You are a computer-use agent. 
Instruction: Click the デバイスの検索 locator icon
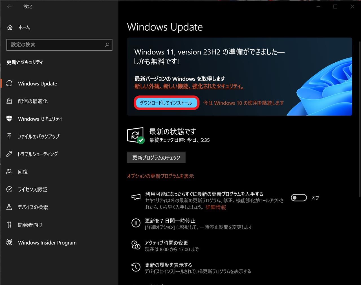coord(9,207)
